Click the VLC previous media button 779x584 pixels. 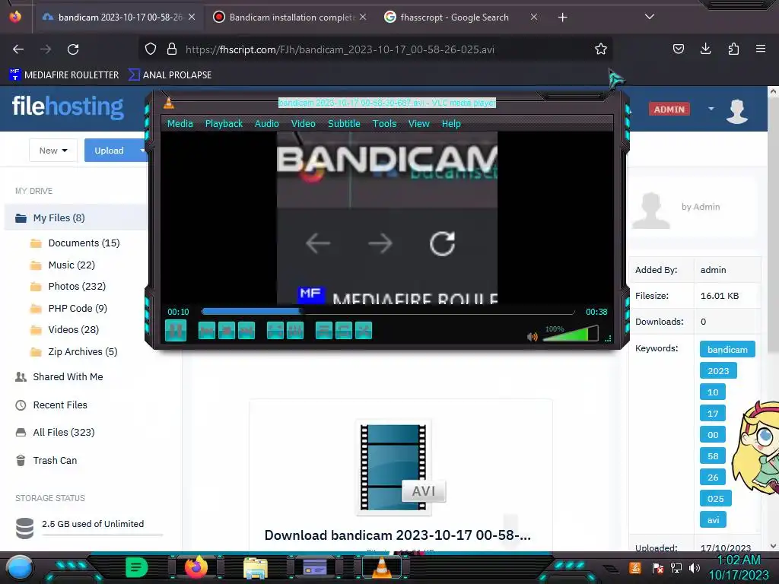(x=207, y=331)
